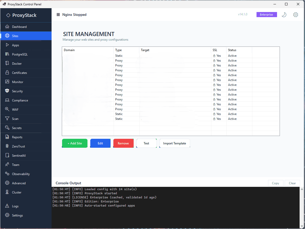Click the WAF magnifier icon
This screenshot has height=229, width=305.
pos(7,109)
